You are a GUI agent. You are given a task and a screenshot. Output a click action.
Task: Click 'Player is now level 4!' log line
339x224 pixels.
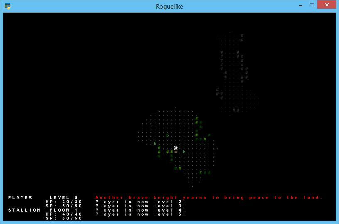point(140,210)
